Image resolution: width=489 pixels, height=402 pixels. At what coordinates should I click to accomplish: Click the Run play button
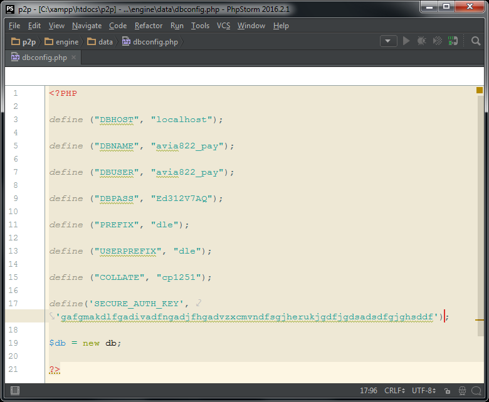406,41
